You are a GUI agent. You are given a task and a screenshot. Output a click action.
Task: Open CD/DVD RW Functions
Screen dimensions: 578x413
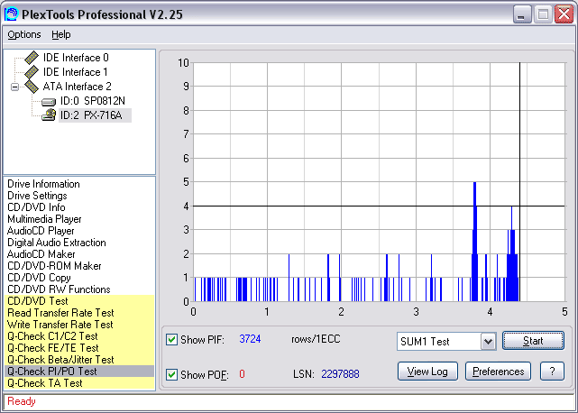(x=59, y=289)
